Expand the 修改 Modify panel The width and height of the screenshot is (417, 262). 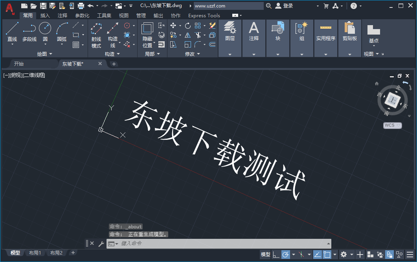click(192, 54)
